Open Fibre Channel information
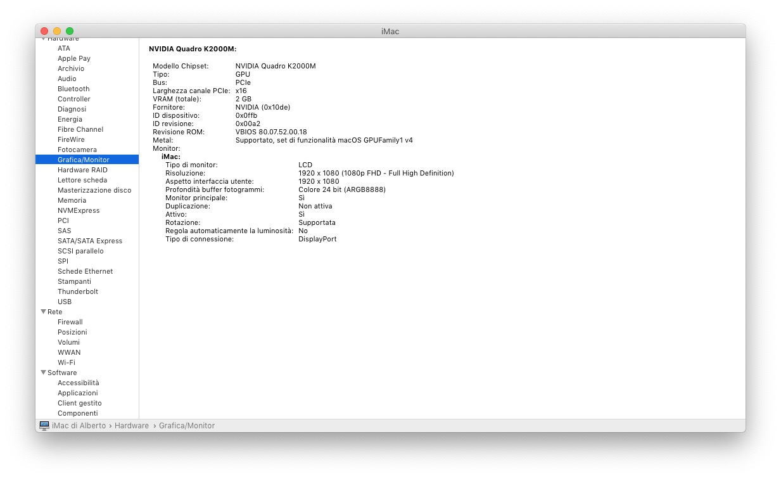781x479 pixels. (80, 129)
